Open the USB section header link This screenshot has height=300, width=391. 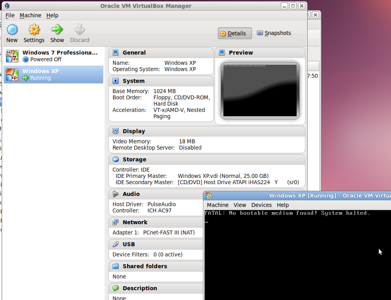129,244
